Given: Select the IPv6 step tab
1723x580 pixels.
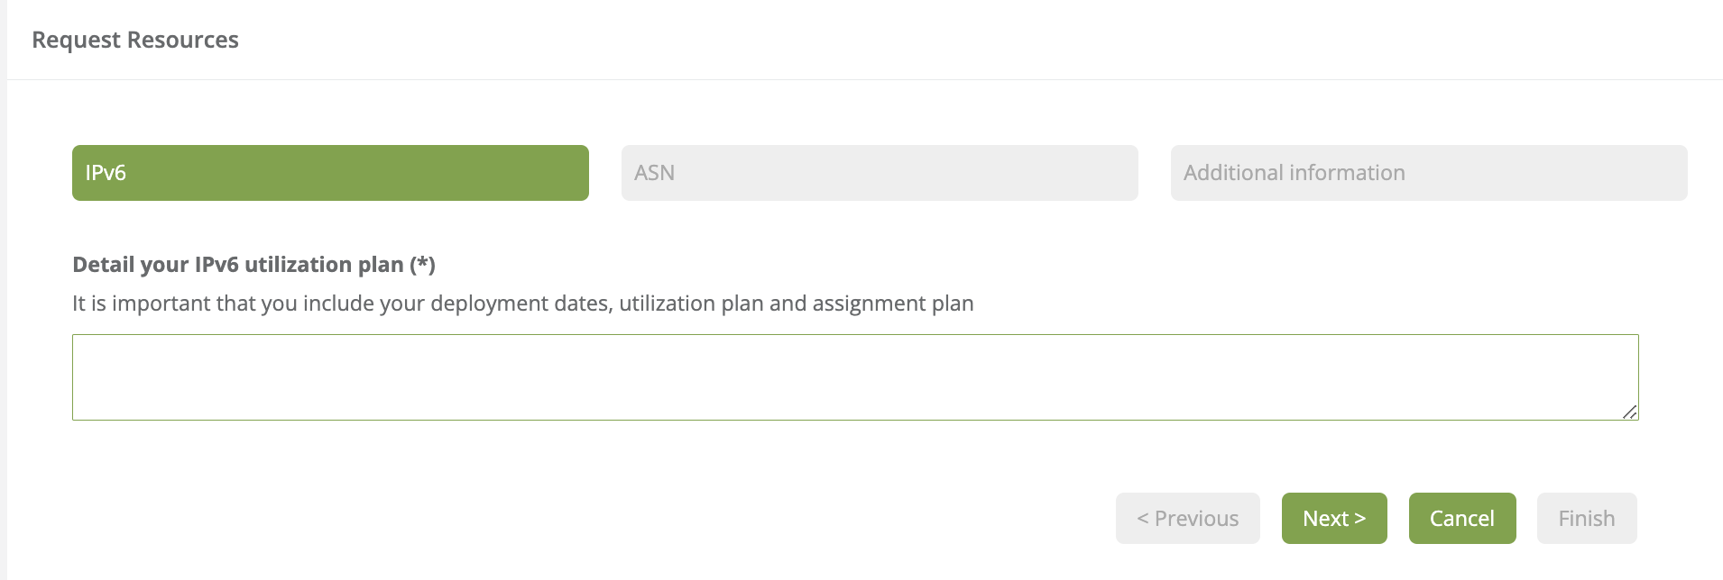Looking at the screenshot, I should click(x=330, y=173).
